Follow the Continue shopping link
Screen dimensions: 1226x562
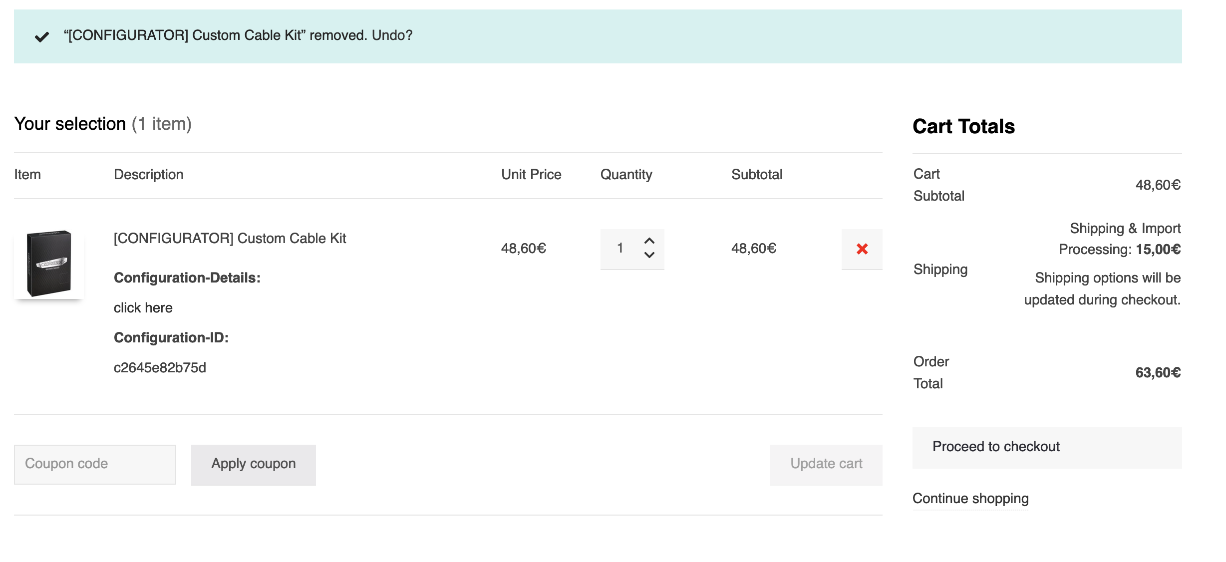[970, 498]
